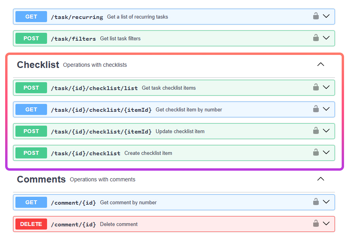
Task: Collapse the Comments section using its chevron
Action: point(321,179)
